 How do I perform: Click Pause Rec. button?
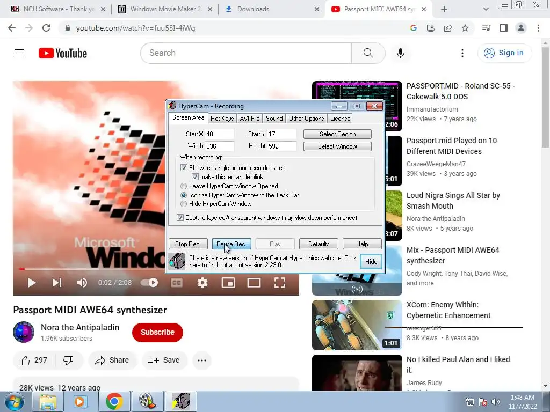tap(231, 244)
